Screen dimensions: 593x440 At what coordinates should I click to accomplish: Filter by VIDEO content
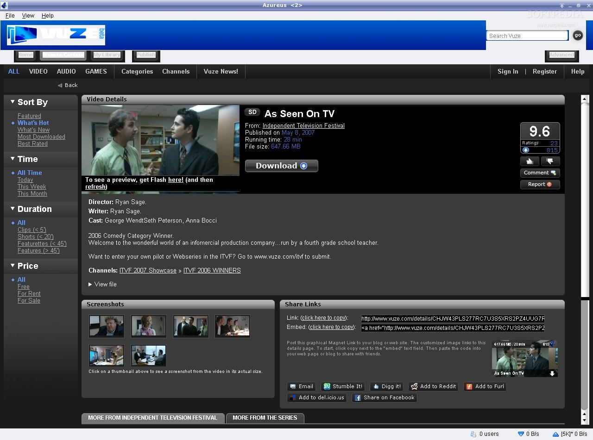click(38, 71)
